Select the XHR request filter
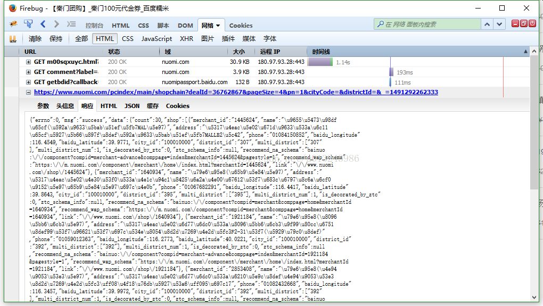543x306 pixels. pyautogui.click(x=186, y=39)
